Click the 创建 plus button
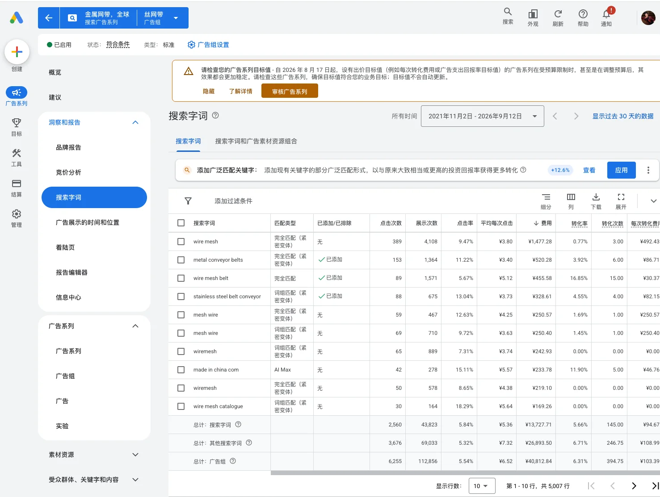Image resolution: width=660 pixels, height=497 pixels. pos(17,52)
